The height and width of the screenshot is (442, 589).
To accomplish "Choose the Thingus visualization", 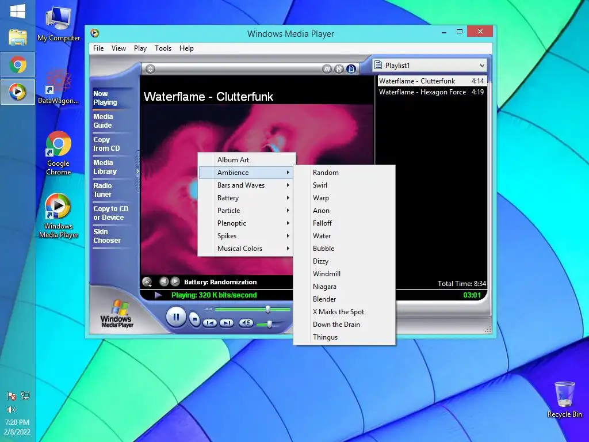I will tap(344, 337).
